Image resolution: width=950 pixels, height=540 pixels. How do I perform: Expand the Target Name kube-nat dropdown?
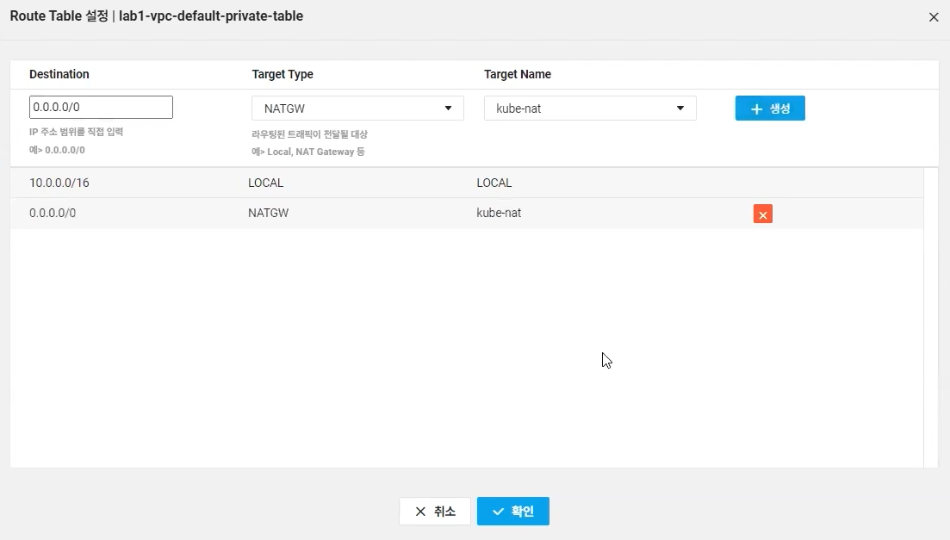590,109
